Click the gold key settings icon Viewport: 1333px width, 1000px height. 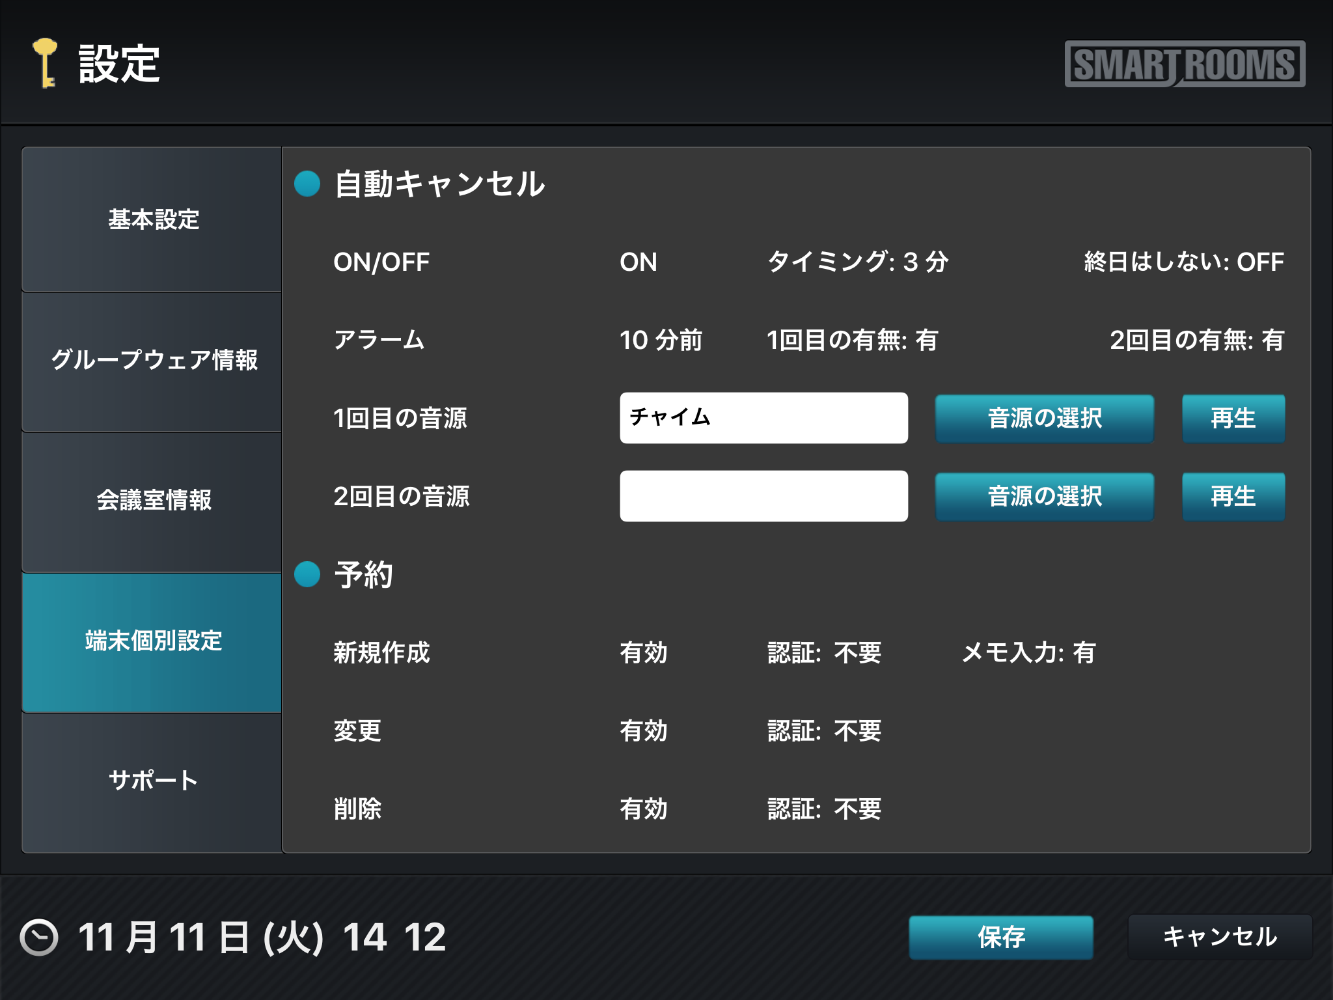pos(45,63)
